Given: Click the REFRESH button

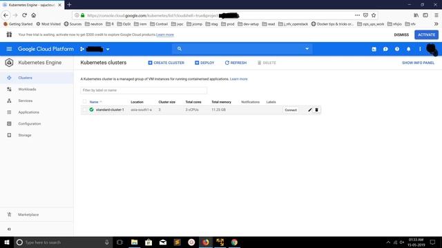Looking at the screenshot, I should click(236, 63).
